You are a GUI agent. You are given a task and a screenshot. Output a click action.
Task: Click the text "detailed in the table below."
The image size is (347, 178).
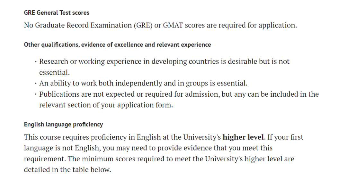click(67, 170)
